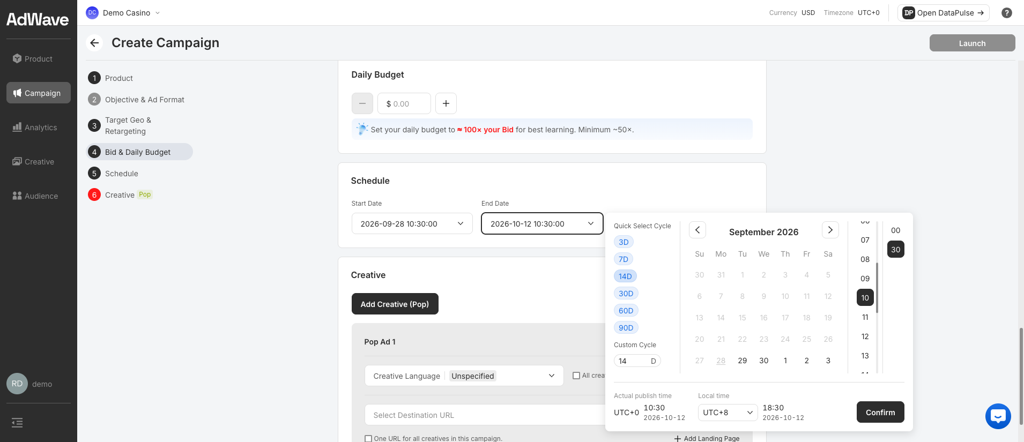This screenshot has height=442, width=1024.
Task: Click the Custom Cycle days field
Action: [x=637, y=361]
